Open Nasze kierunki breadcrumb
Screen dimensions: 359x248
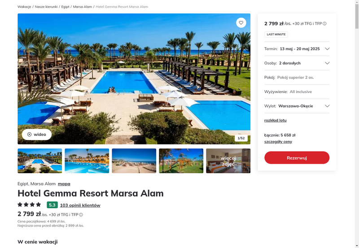click(x=46, y=7)
